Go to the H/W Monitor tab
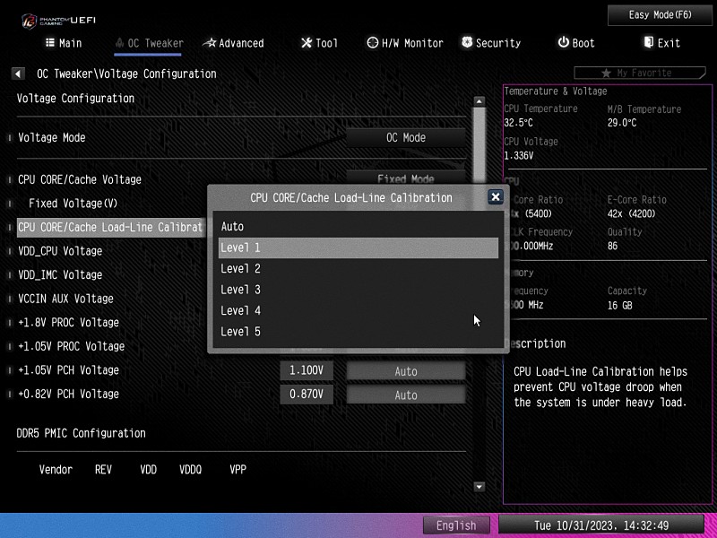 click(405, 43)
